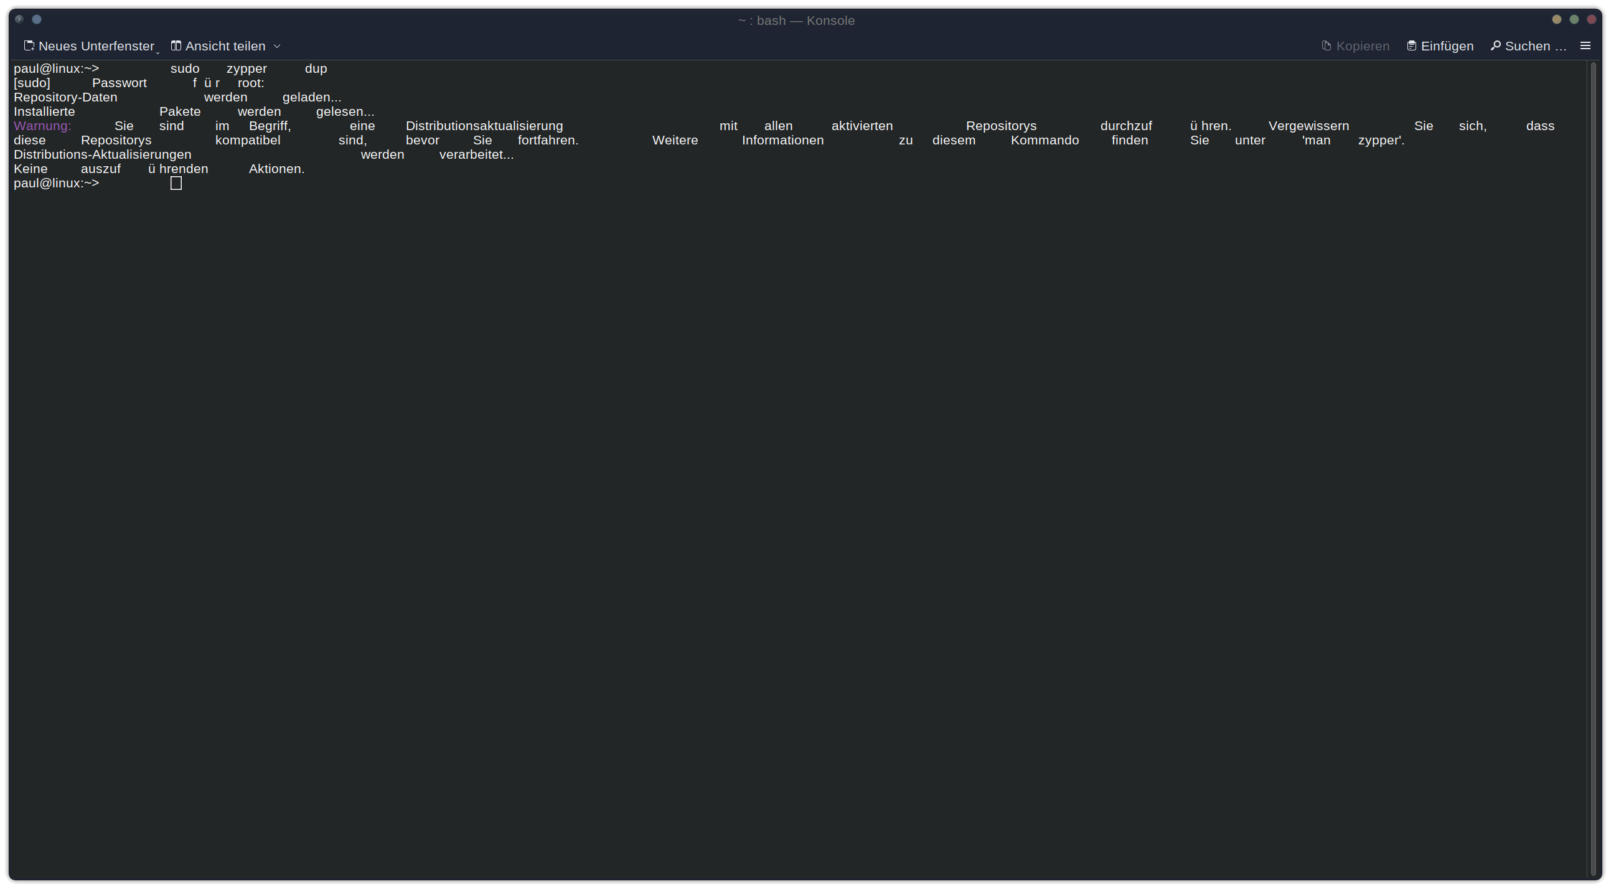Image resolution: width=1611 pixels, height=889 pixels.
Task: Toggle the blue on-all-desktops pin button
Action: pos(37,19)
